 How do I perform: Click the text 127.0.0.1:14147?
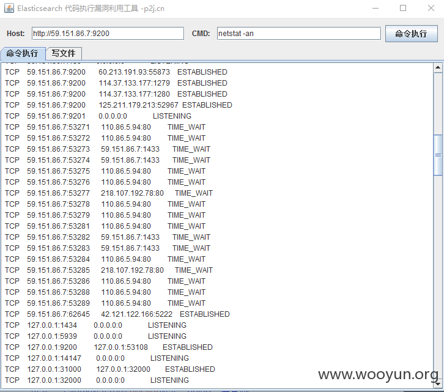pyautogui.click(x=54, y=358)
